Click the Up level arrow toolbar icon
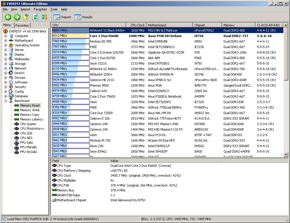This screenshot has width=290, height=223. point(26,17)
